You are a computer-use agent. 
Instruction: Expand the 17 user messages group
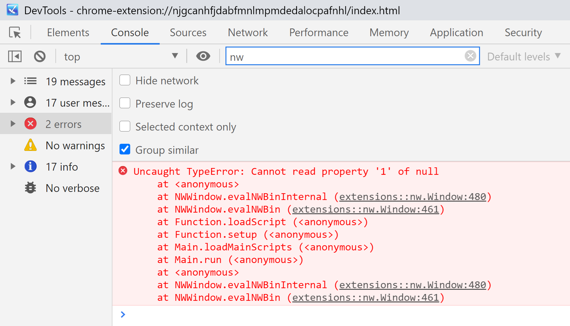[x=13, y=102]
